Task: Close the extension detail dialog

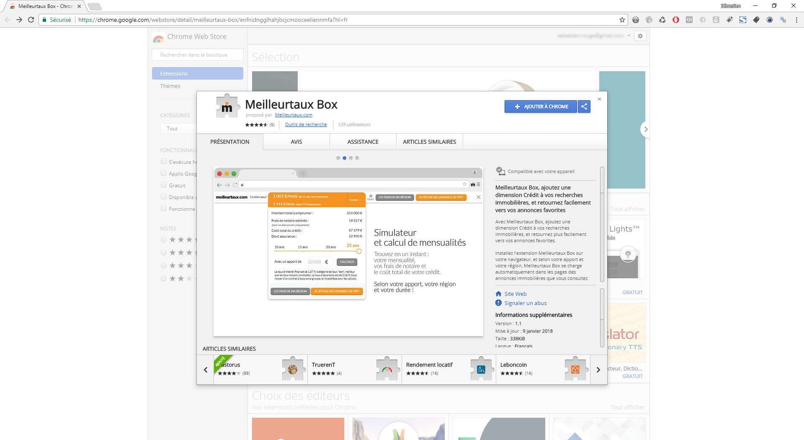Action: click(599, 99)
